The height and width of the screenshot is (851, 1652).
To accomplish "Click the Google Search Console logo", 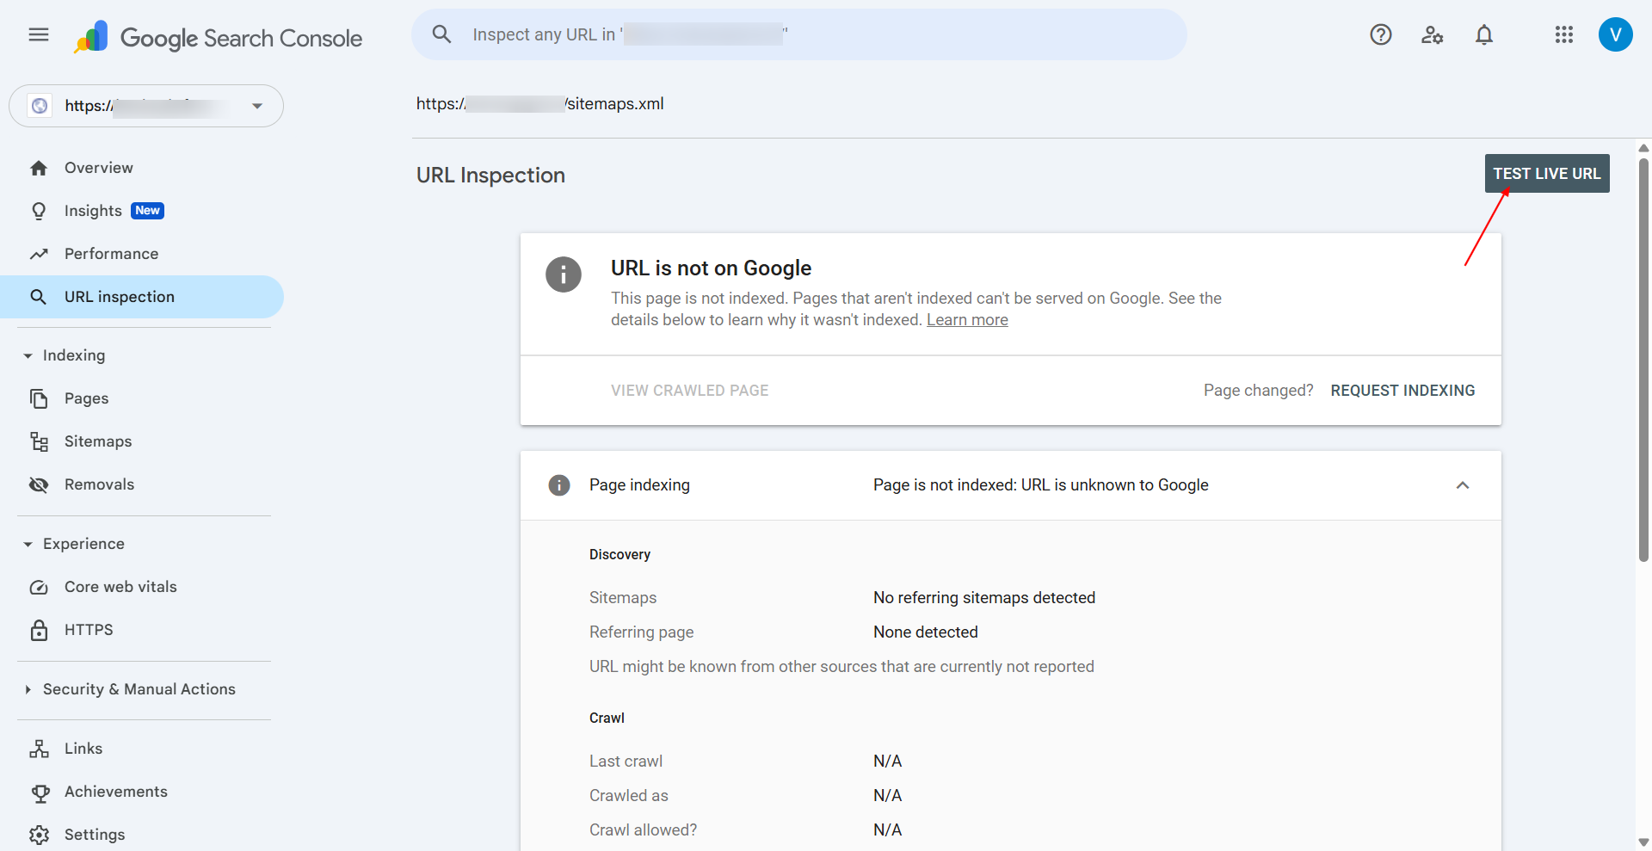I will pos(219,38).
